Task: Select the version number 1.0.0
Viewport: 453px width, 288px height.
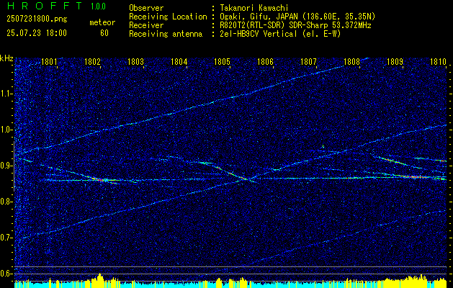Action: point(98,6)
